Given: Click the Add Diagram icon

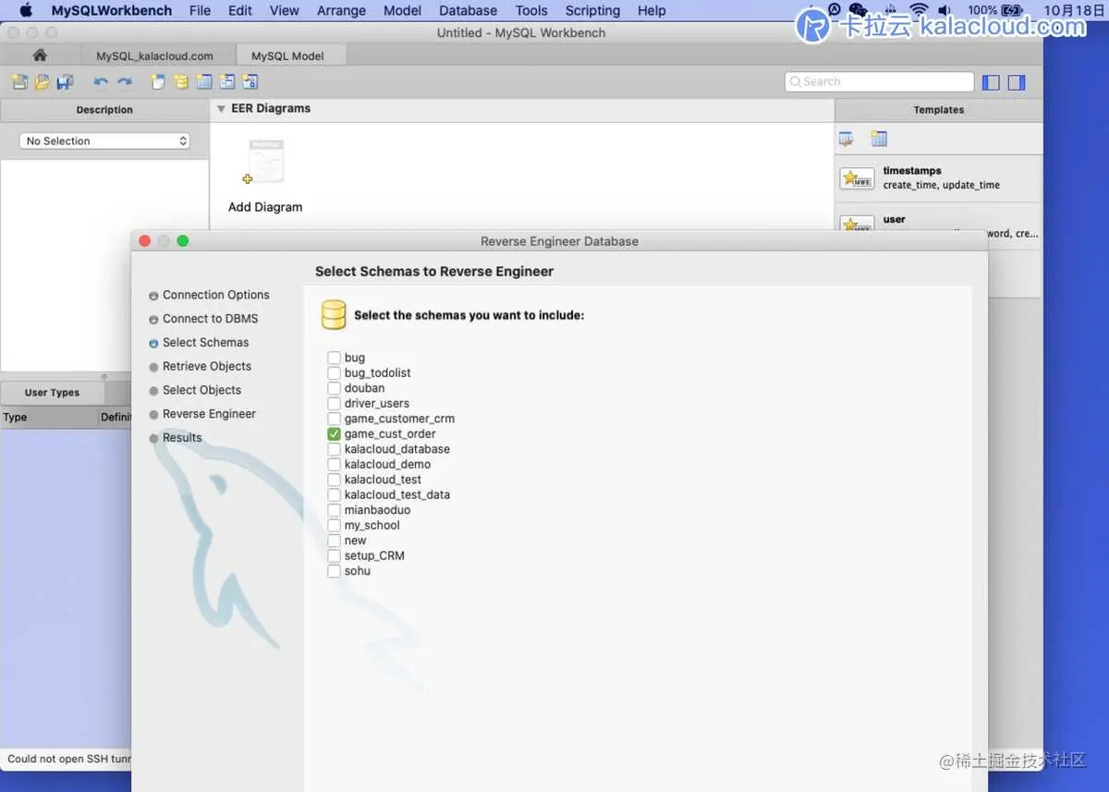Looking at the screenshot, I should point(265,163).
